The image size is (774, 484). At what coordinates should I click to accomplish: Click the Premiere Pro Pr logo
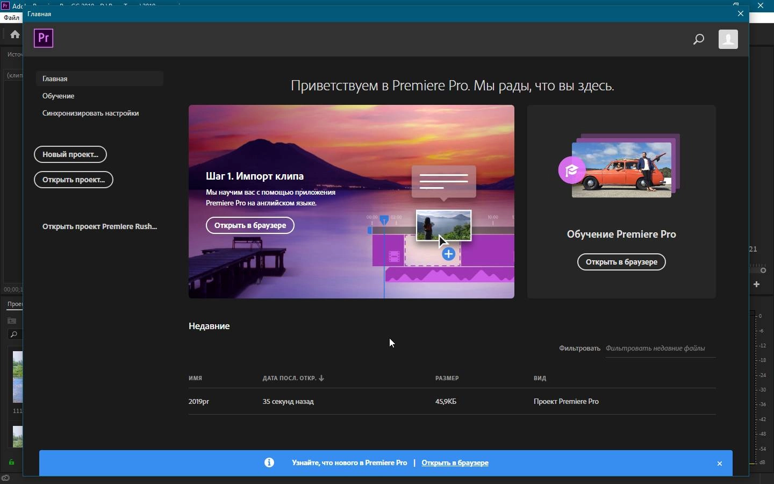(44, 38)
